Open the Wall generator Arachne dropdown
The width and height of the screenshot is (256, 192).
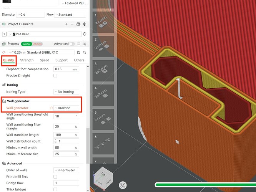(x=66, y=108)
